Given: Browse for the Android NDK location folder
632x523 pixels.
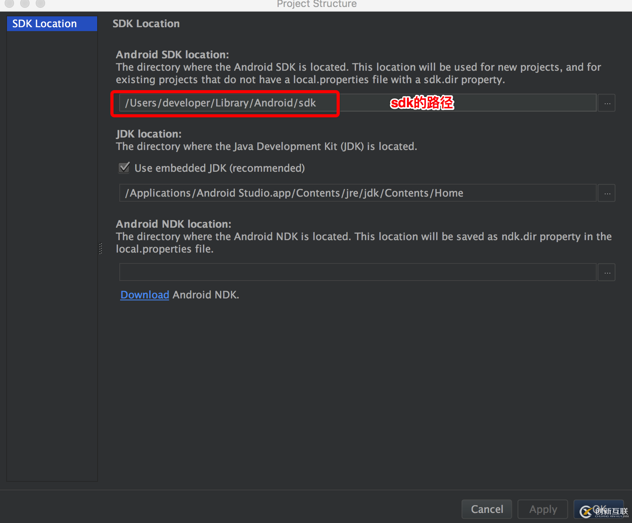Looking at the screenshot, I should (607, 272).
